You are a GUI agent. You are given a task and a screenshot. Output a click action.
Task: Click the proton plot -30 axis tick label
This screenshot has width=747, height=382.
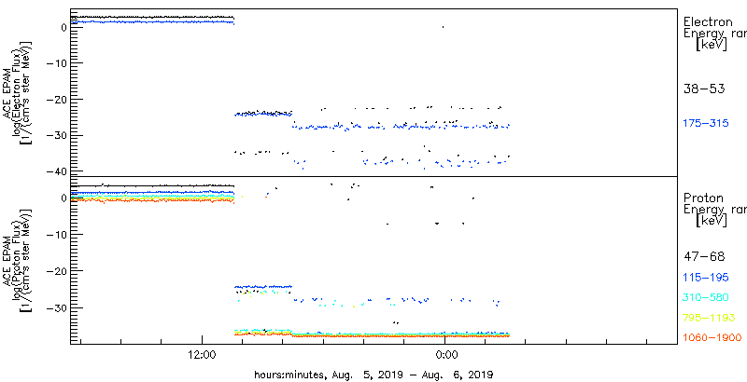click(58, 307)
